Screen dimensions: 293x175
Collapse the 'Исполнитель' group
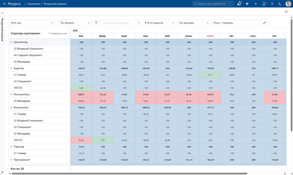(x=11, y=95)
